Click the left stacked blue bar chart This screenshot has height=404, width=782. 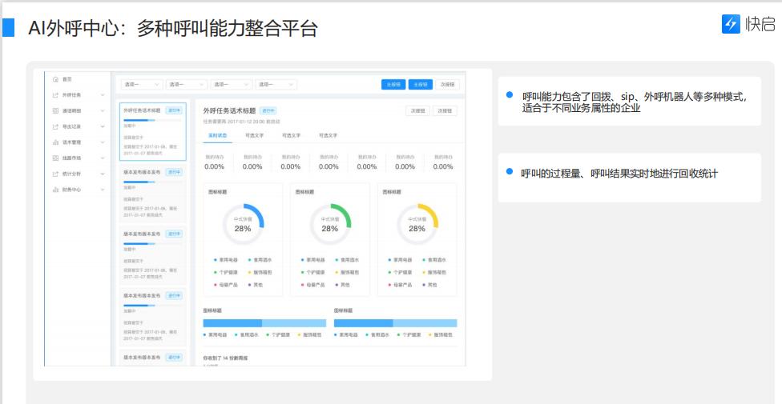coord(265,323)
